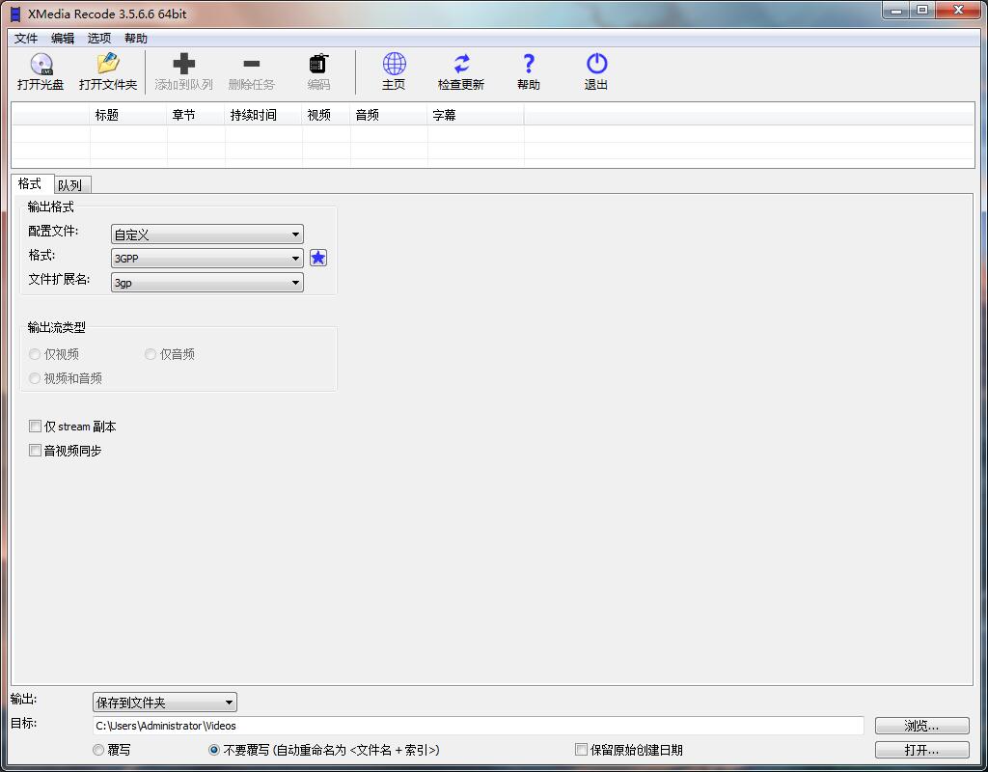The height and width of the screenshot is (772, 988).
Task: Open the 文件 menu
Action: point(26,39)
